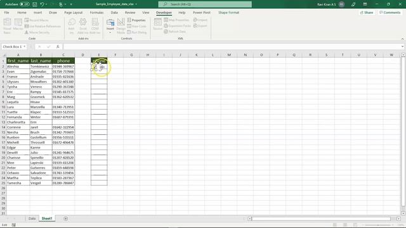Click Run Dialog
The height and width of the screenshot is (228, 406).
pos(137,32)
